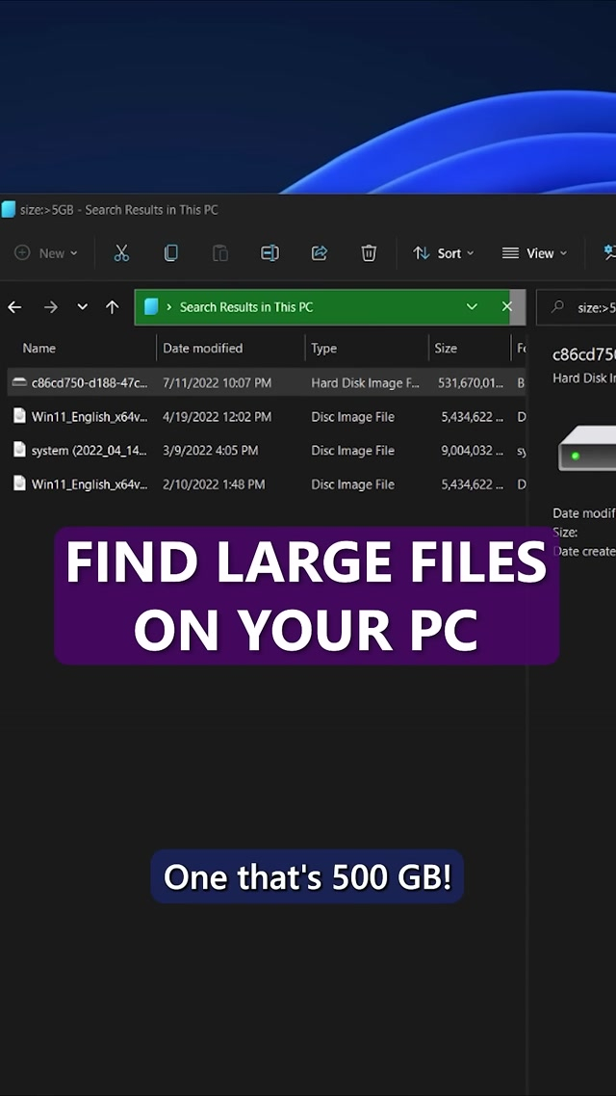
Task: Sort by Date modified column header
Action: (x=202, y=349)
